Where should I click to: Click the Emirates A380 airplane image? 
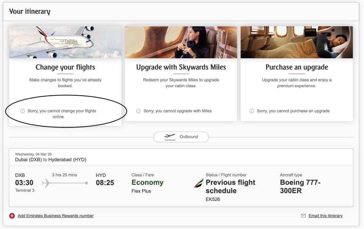click(65, 42)
